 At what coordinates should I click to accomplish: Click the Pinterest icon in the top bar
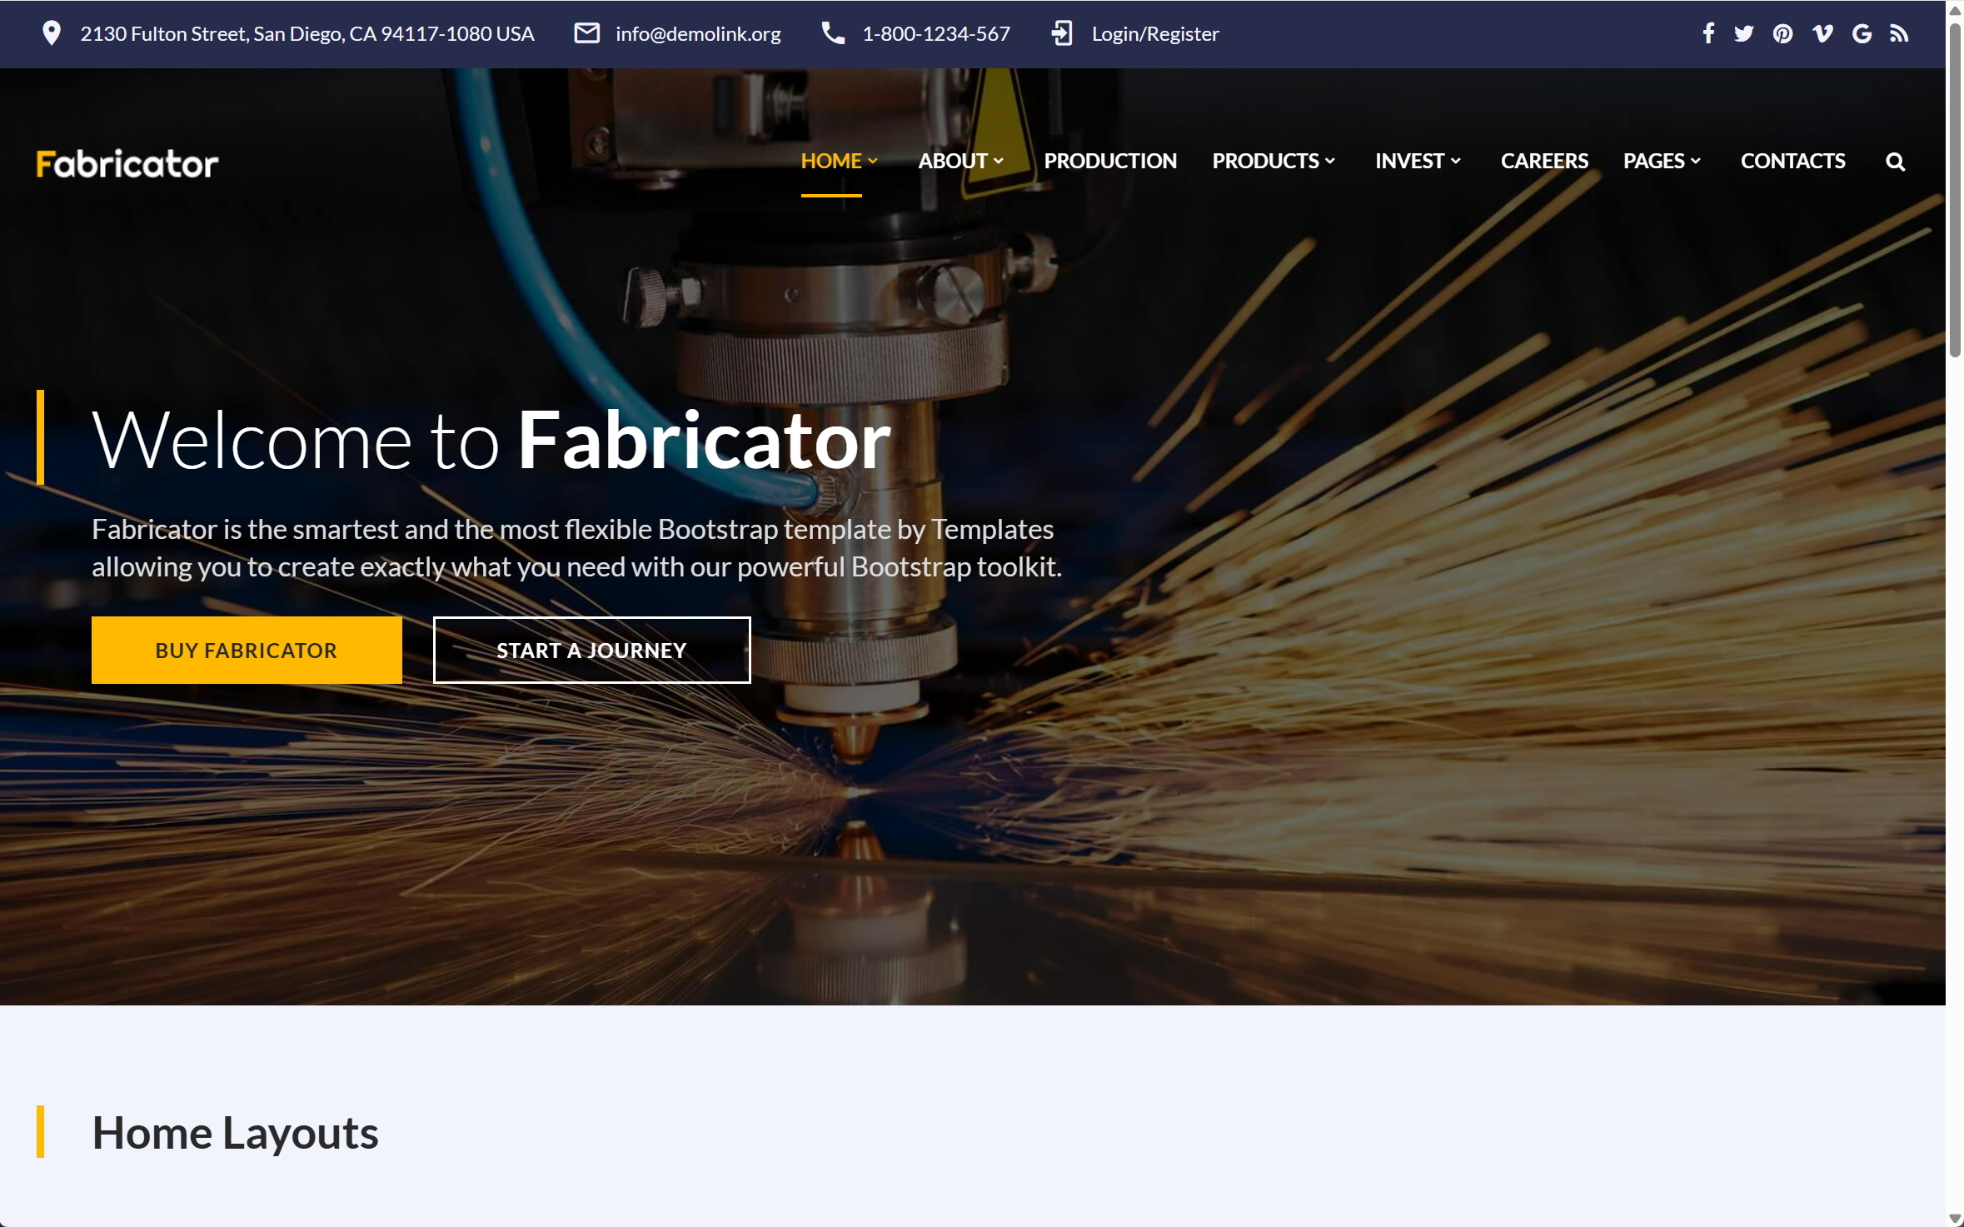pyautogui.click(x=1782, y=33)
